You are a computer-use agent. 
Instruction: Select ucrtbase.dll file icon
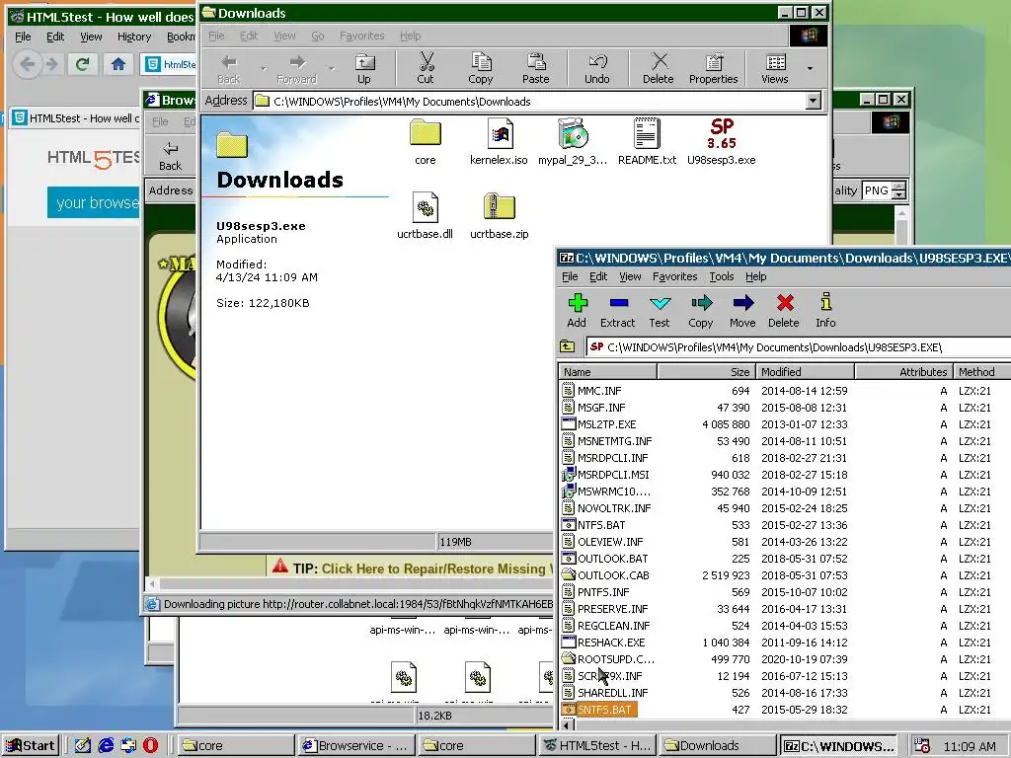point(425,216)
